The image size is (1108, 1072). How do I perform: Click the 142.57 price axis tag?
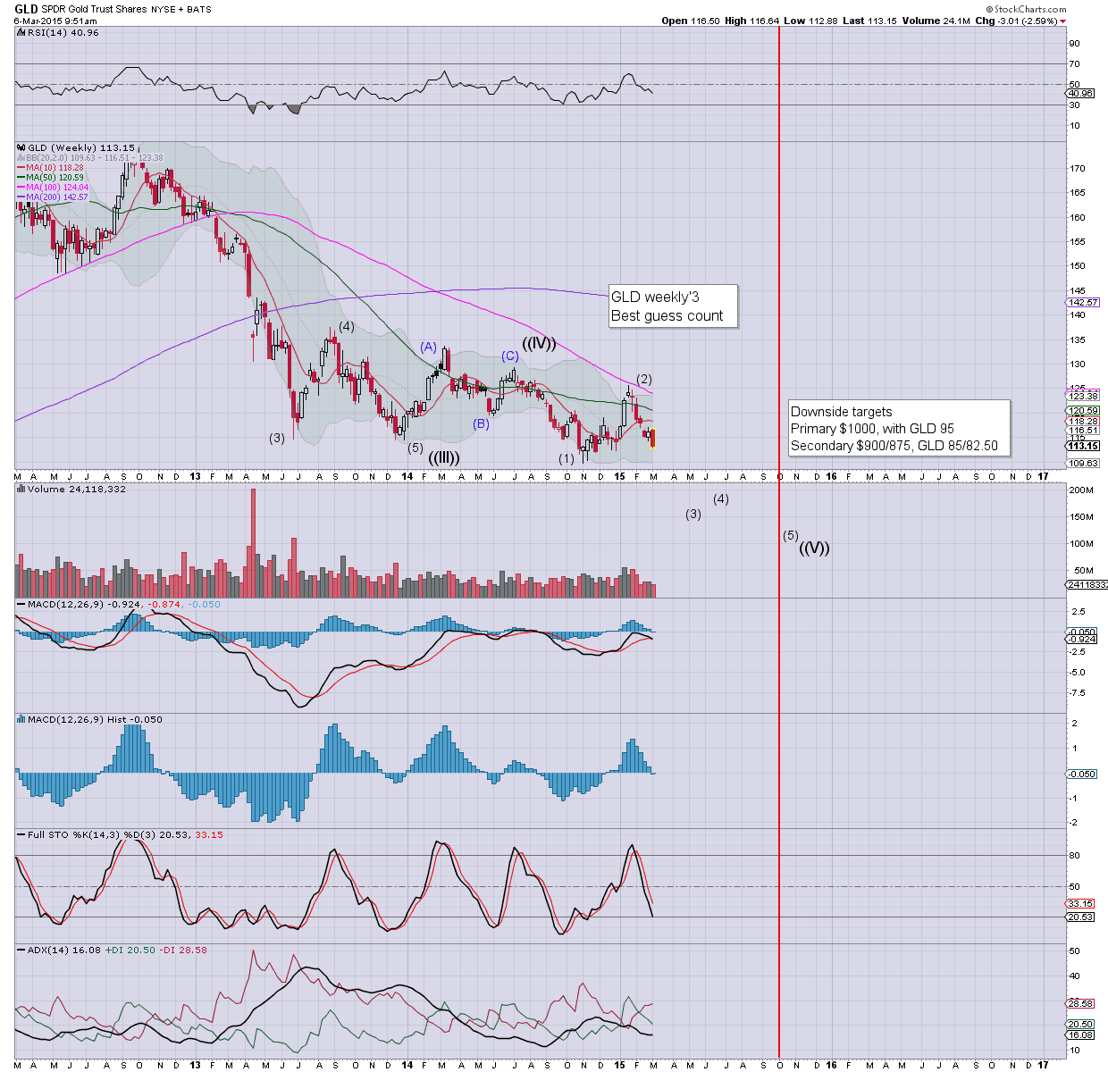(x=1083, y=302)
